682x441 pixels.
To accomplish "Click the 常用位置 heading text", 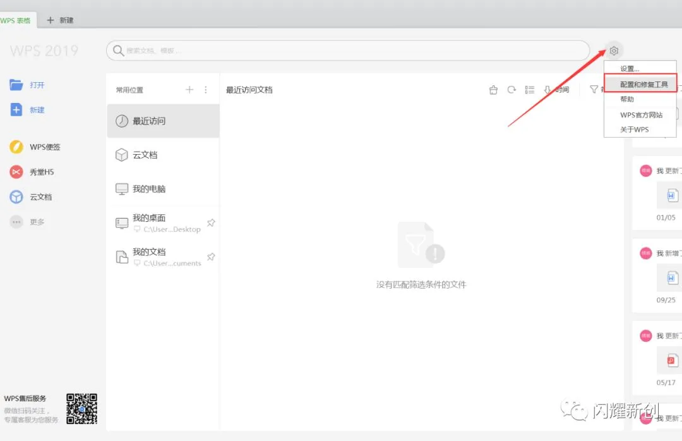I will (129, 90).
